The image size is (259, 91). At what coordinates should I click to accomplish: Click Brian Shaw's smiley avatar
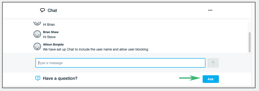tap(37, 34)
